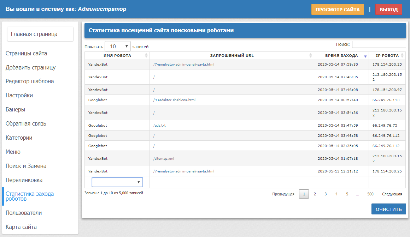
Task: Go to pagination page 5
Action: 347,194
